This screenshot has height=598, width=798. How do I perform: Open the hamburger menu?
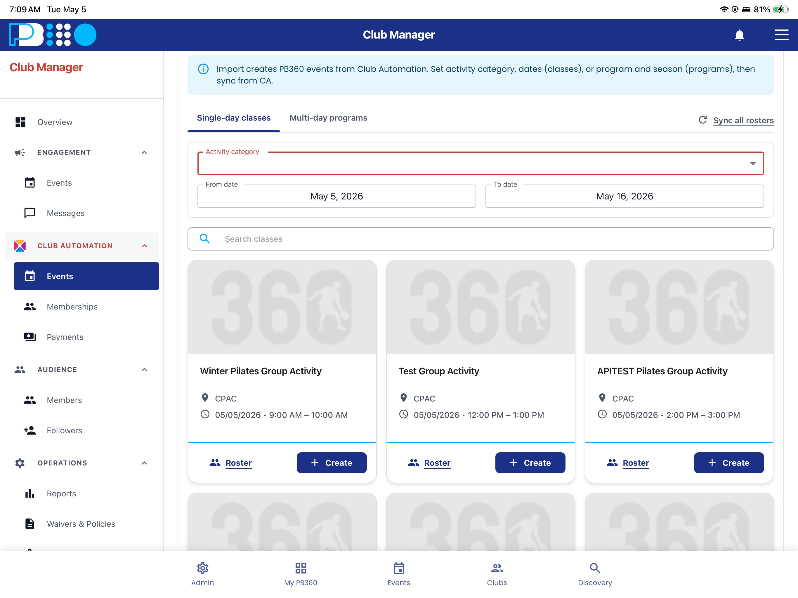click(x=781, y=35)
